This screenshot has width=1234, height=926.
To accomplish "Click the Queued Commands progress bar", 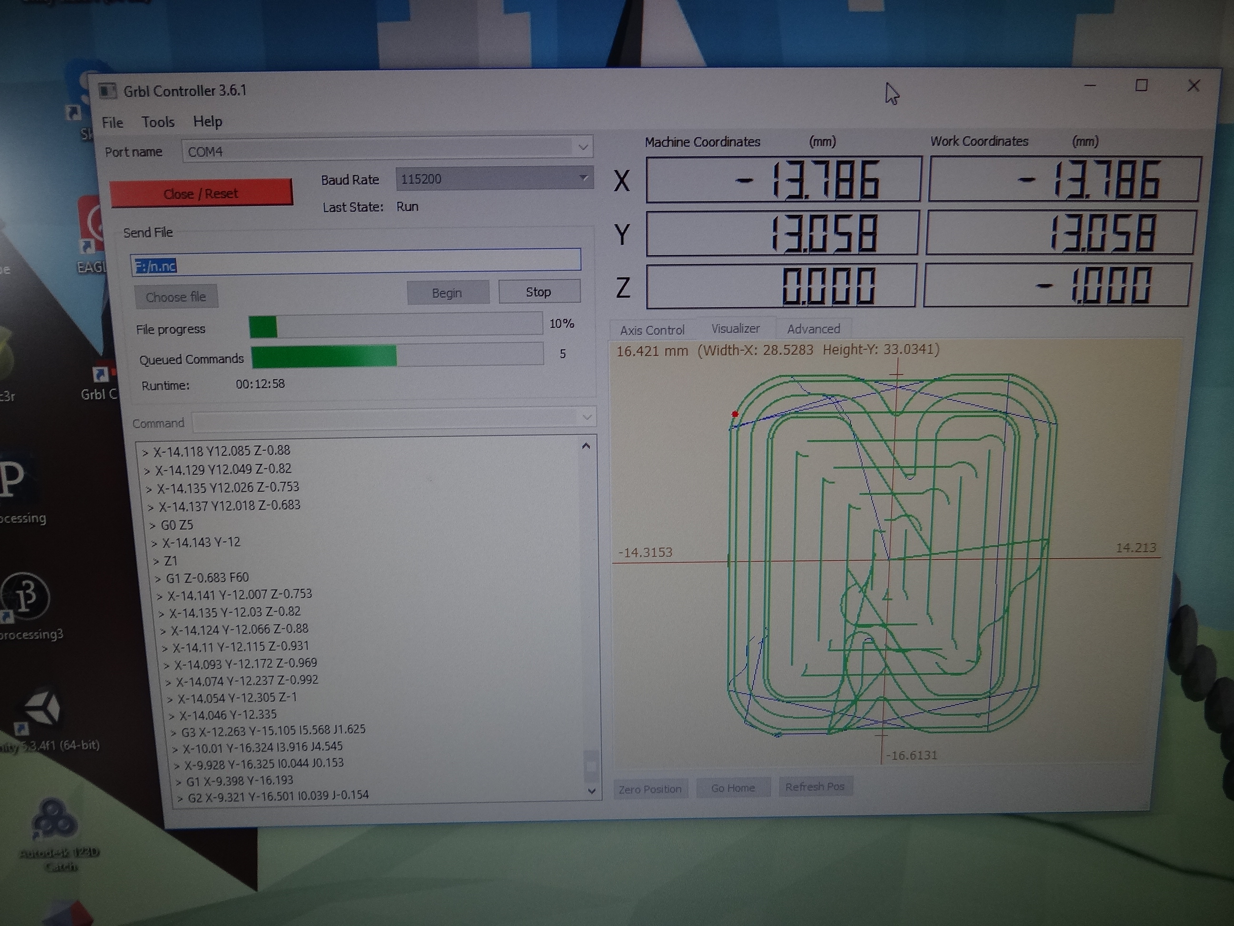I will coord(397,355).
